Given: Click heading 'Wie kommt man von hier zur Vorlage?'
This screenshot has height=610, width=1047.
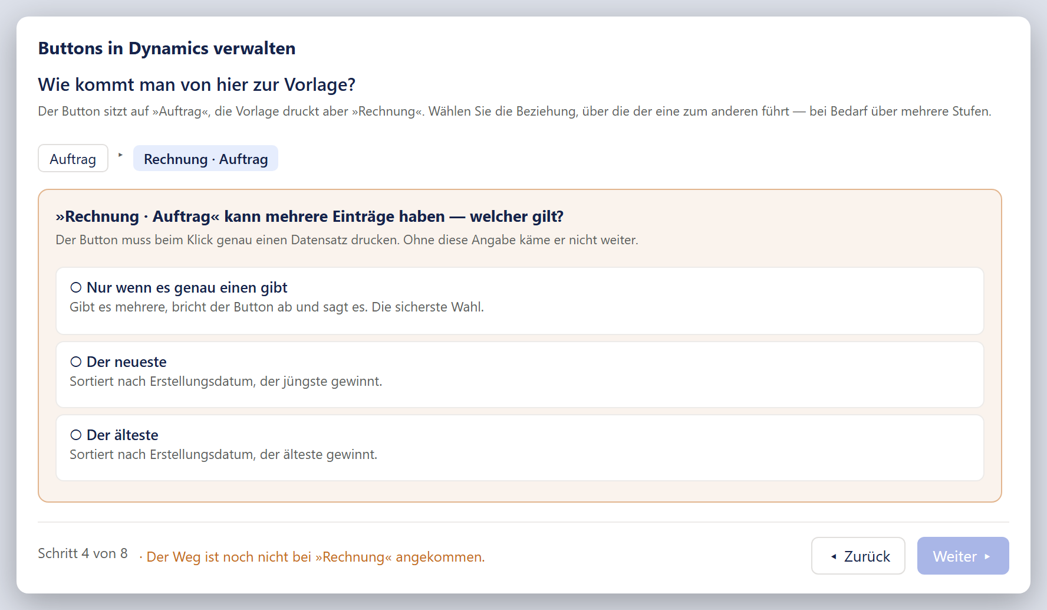Looking at the screenshot, I should [197, 85].
